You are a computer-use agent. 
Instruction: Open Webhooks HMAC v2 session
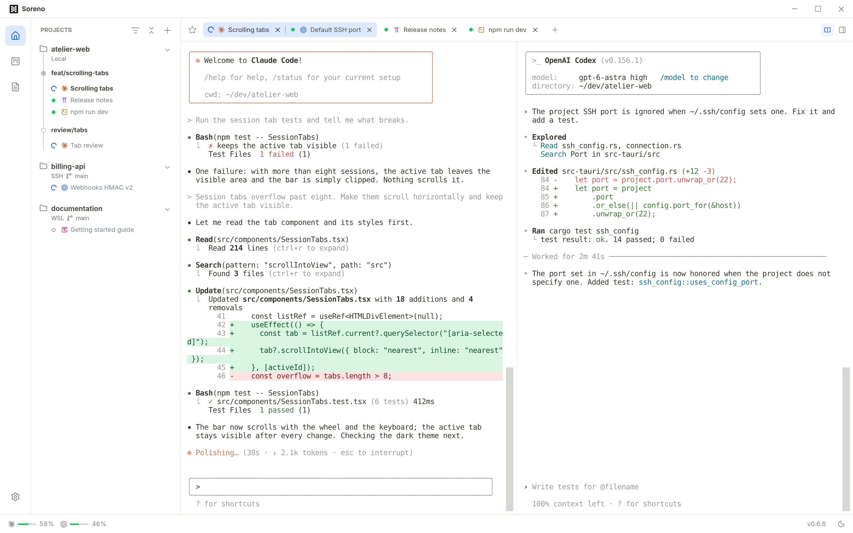101,188
